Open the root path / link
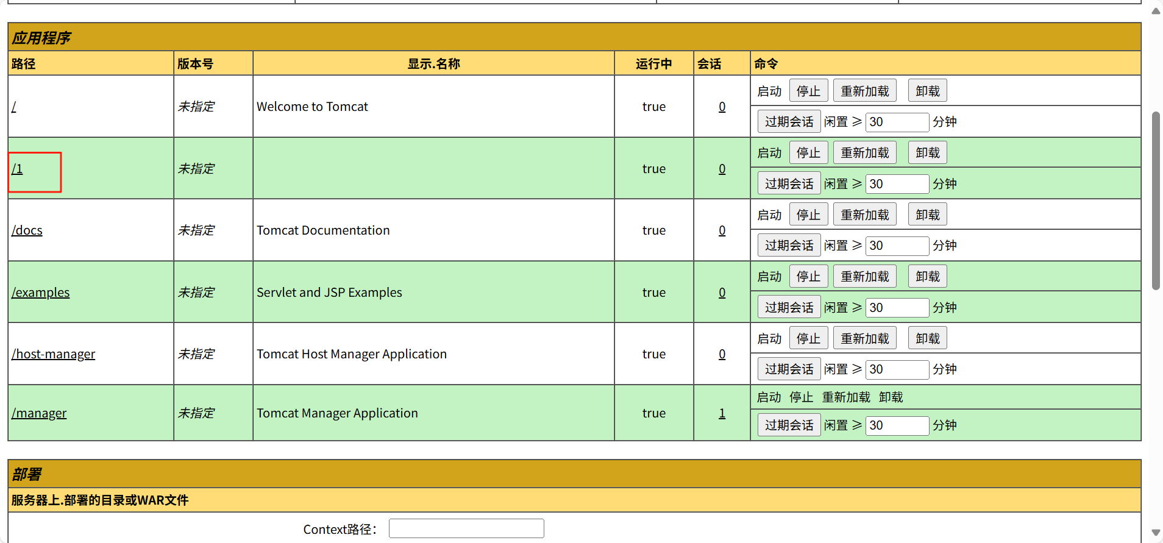 14,107
